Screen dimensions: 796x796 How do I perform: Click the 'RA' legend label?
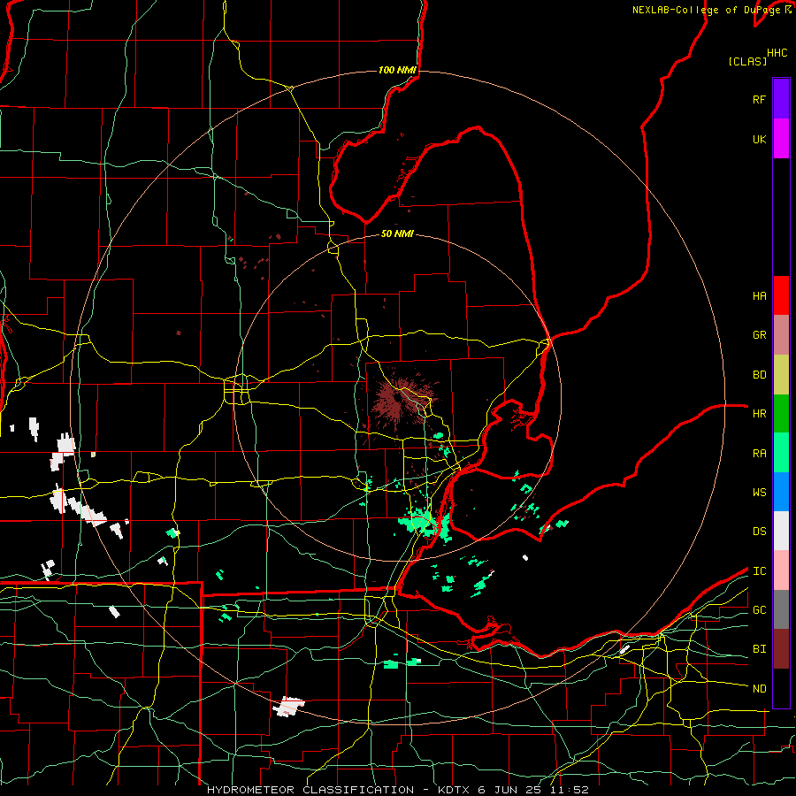tap(760, 454)
